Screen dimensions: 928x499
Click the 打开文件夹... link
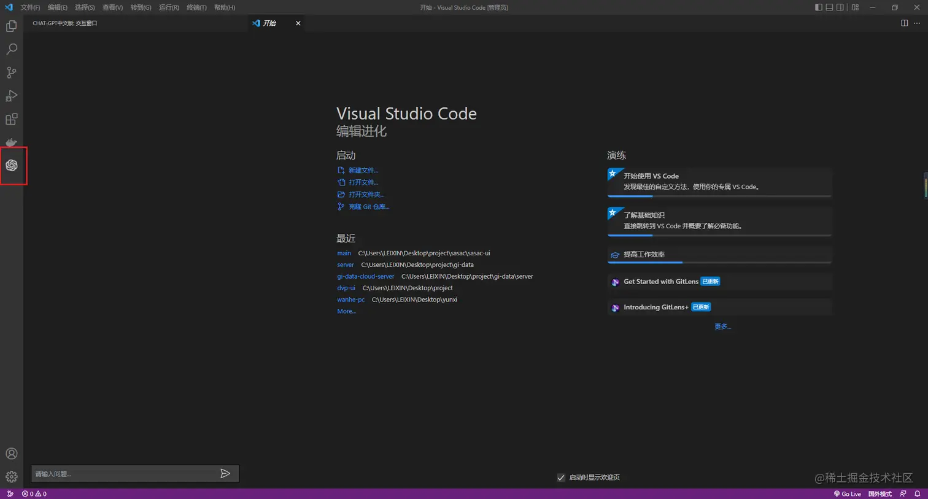coord(366,195)
